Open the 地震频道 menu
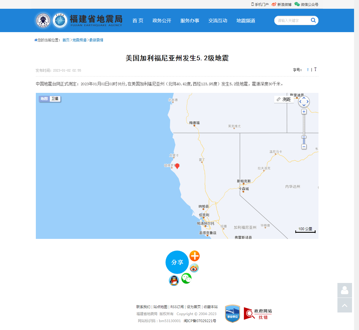Image resolution: width=359 pixels, height=330 pixels. 246,20
